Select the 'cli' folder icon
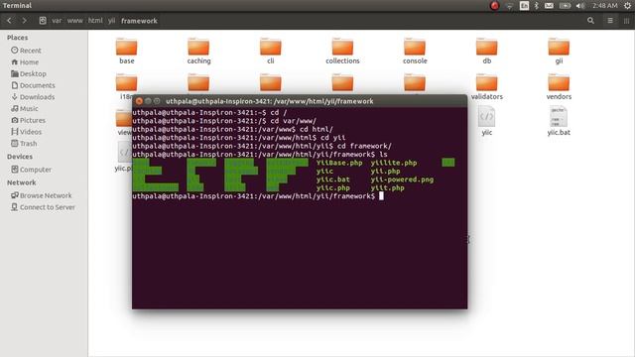 tap(271, 47)
